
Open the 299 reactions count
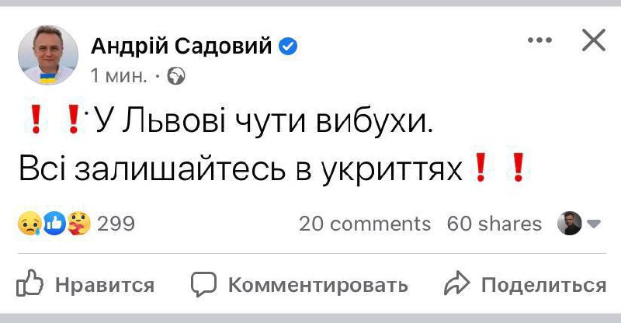pos(116,224)
